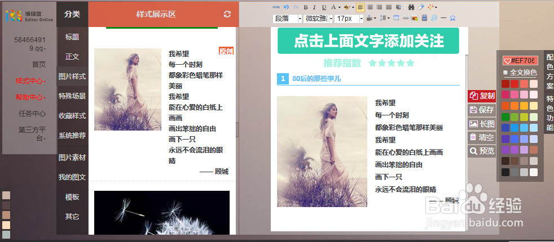Image resolution: width=554 pixels, height=242 pixels.
Task: Toggle bold formatting
Action: [x=306, y=7]
